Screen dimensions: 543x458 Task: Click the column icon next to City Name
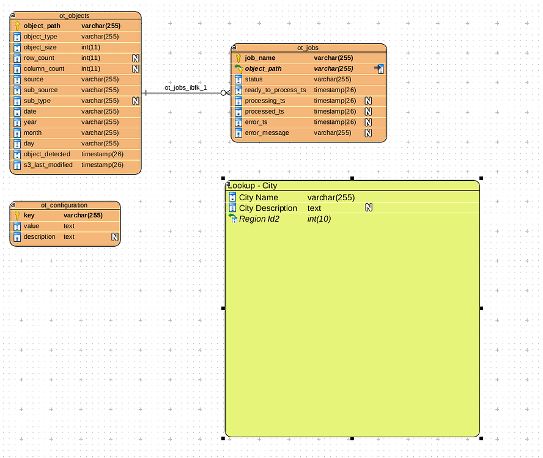click(232, 197)
